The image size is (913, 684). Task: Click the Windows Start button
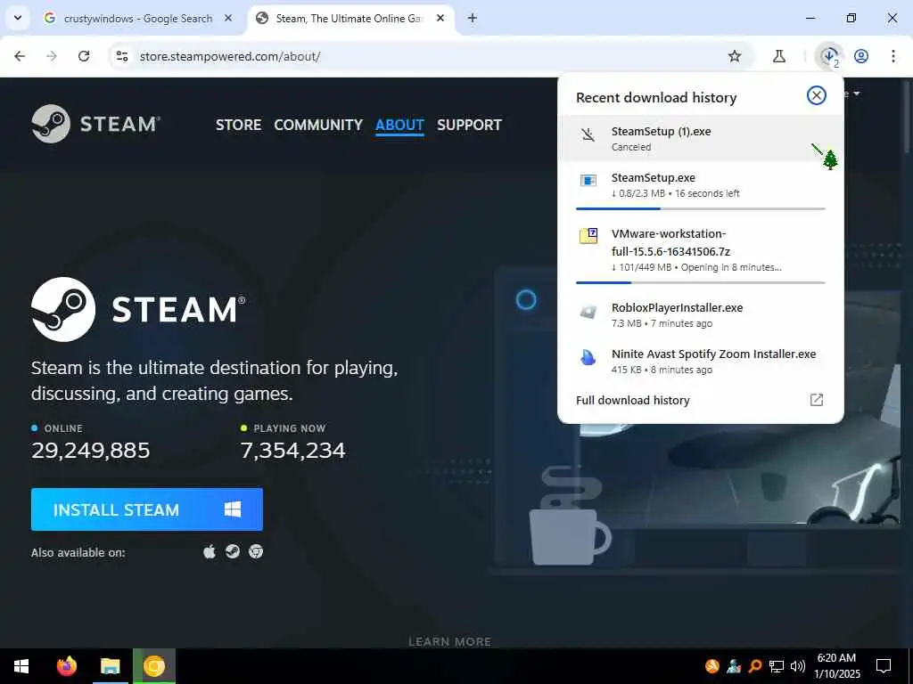click(21, 666)
